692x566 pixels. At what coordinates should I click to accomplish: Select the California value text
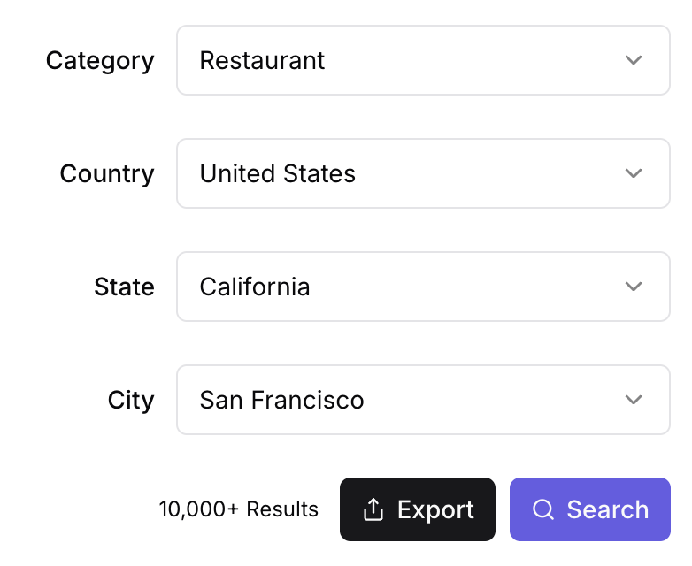255,287
